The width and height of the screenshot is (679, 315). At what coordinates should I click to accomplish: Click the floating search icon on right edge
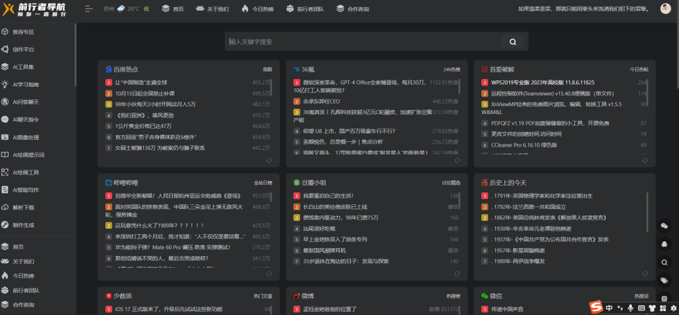(x=664, y=262)
